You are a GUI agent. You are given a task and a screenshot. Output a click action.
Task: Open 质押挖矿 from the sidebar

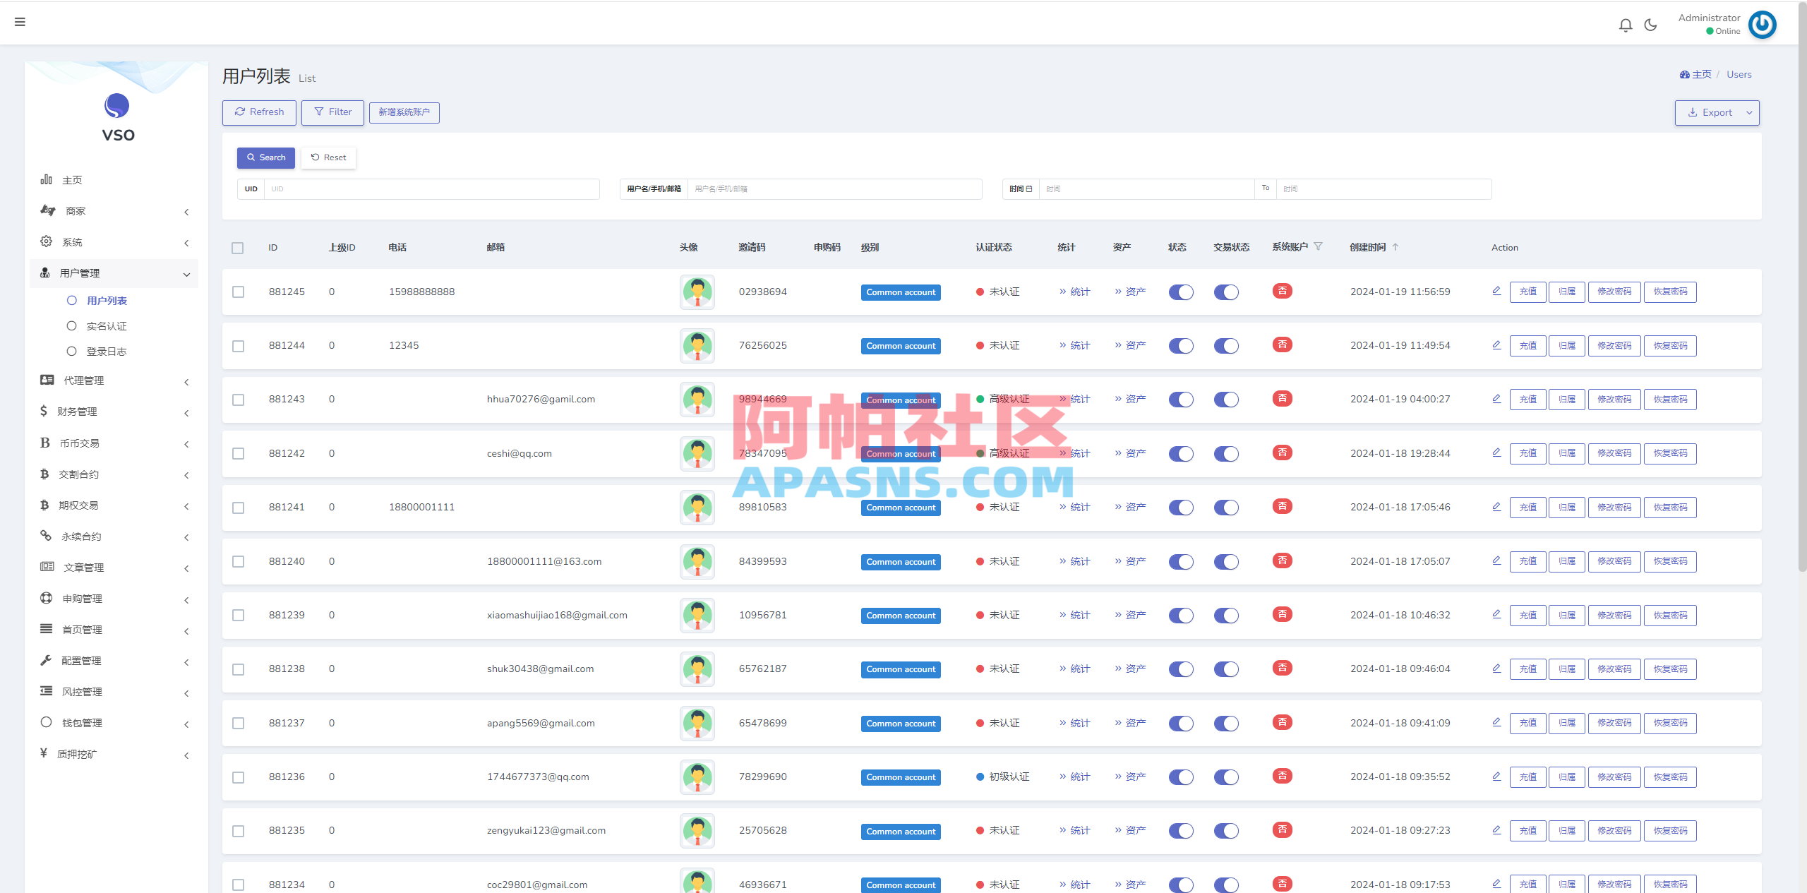[x=78, y=753]
